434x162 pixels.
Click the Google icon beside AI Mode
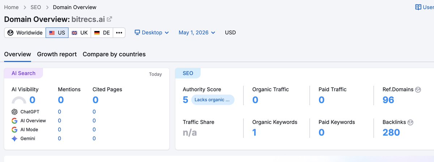14,130
